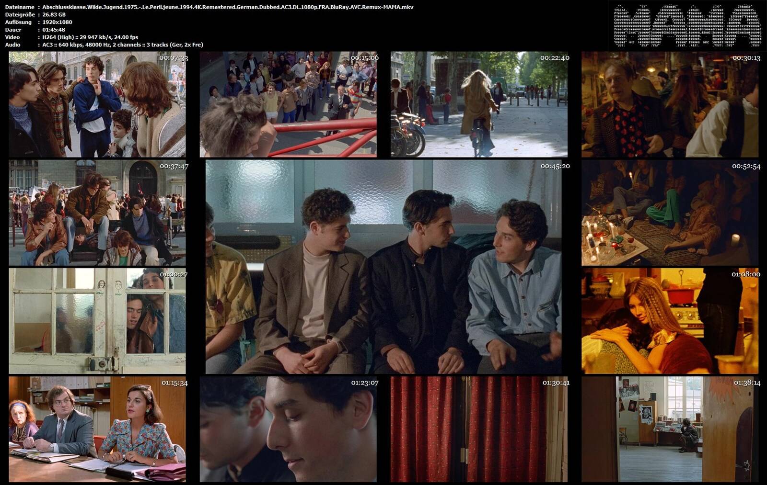Viewport: 767px width, 485px height.
Task: Select the kitchen frame at 01:08:00
Action: pos(670,321)
